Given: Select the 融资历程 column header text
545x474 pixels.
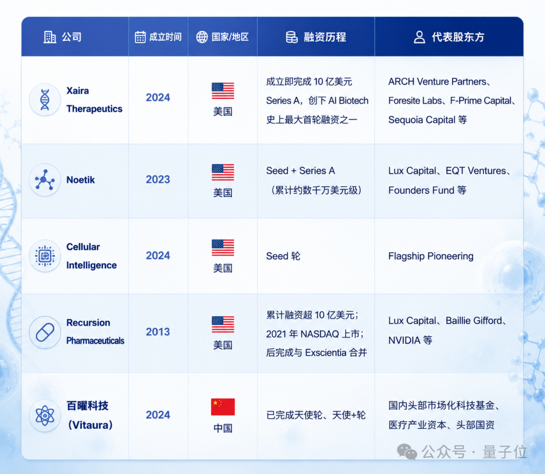Looking at the screenshot, I should [x=325, y=37].
